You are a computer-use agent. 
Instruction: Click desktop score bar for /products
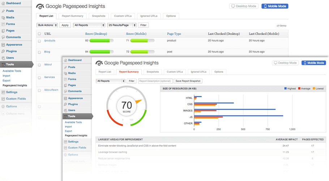pyautogui.click(x=102, y=41)
